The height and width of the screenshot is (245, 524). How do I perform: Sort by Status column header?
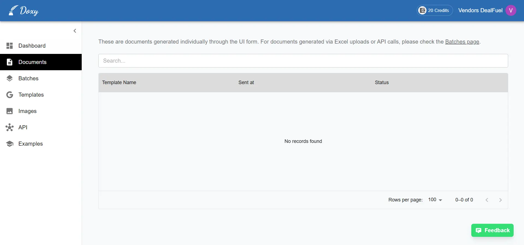pos(382,82)
